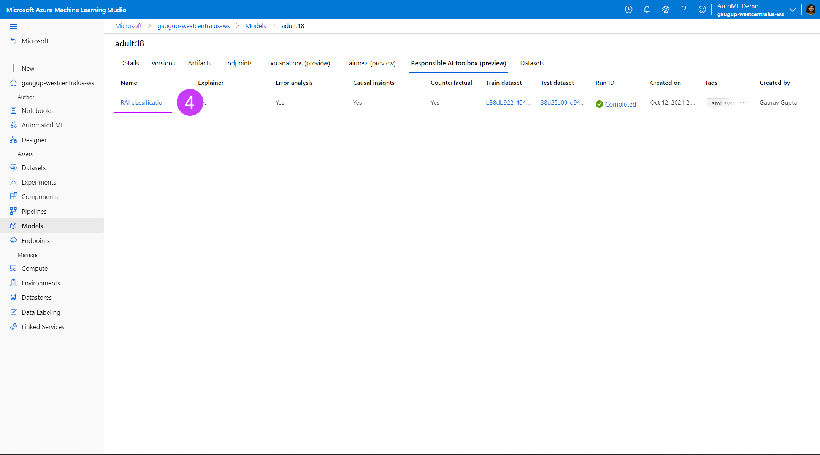Open the notifications bell icon

647,10
